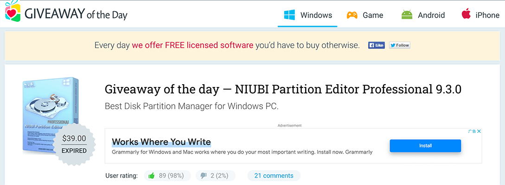Select the Android tab
The height and width of the screenshot is (185, 505).
(x=423, y=15)
